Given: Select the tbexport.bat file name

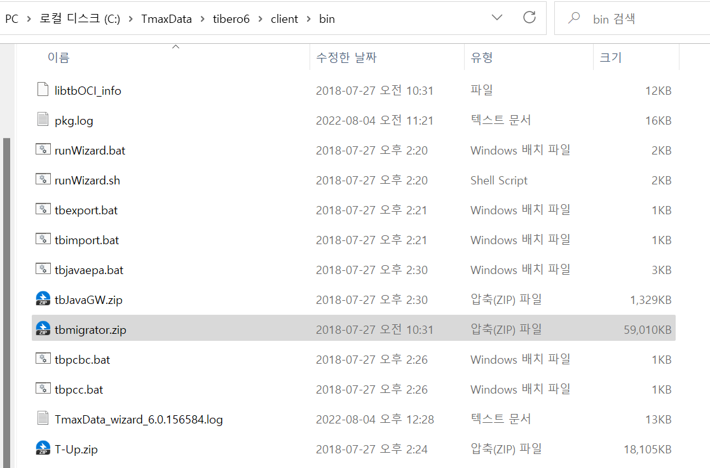Looking at the screenshot, I should coord(86,210).
